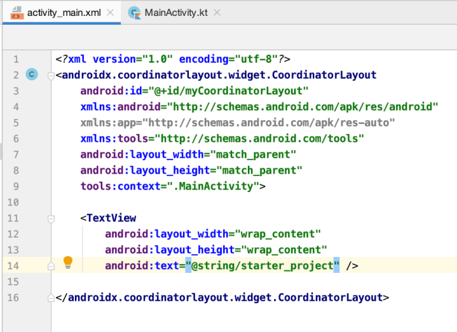Click the xmlns:android attribute on line 4
The image size is (457, 332).
(x=259, y=107)
